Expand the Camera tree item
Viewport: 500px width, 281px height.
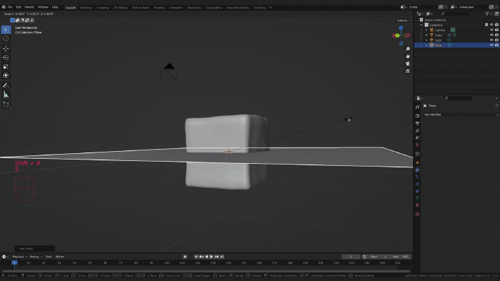(x=426, y=30)
